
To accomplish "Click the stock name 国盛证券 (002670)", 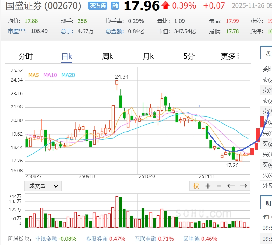I will click(43, 6).
